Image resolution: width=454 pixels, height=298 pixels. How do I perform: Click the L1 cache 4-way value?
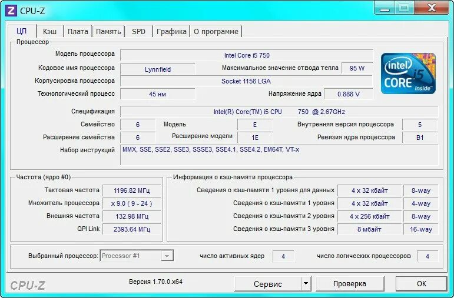(420, 203)
